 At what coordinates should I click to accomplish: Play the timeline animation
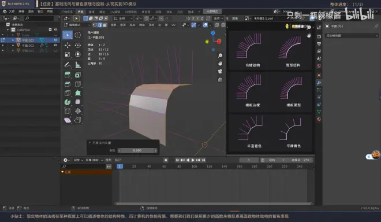[193, 160]
